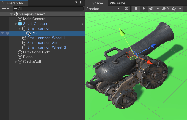Click the grid snapping icon in Scene toolbar

(x=174, y=9)
